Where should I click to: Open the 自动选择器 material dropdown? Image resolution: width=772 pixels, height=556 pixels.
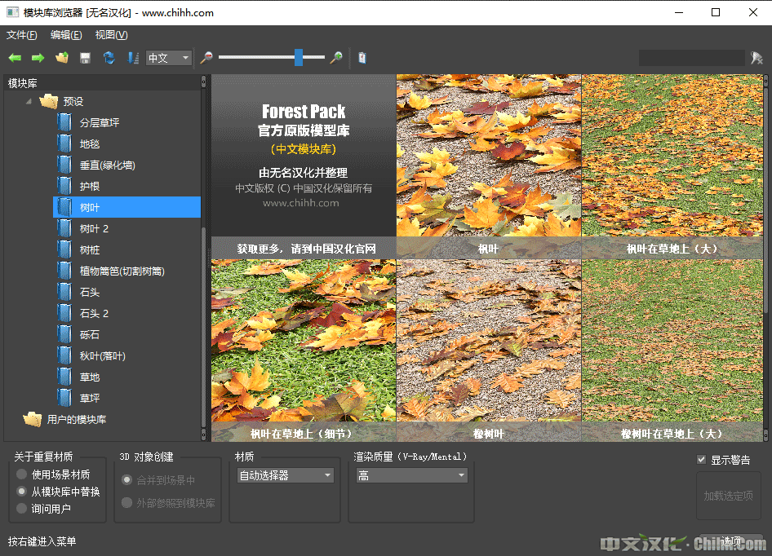click(x=285, y=475)
